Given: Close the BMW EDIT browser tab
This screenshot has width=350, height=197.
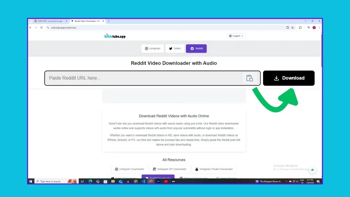Looking at the screenshot, I should click(66, 21).
